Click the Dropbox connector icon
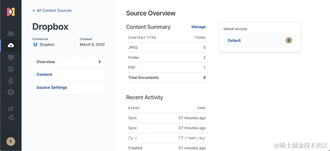This screenshot has width=330, height=151. tap(35, 44)
